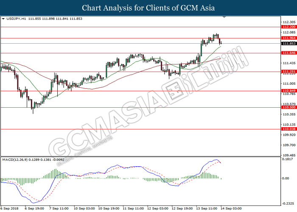Click the 14 Sep 03:00 time axis label
The width and height of the screenshot is (297, 212).
(231, 209)
